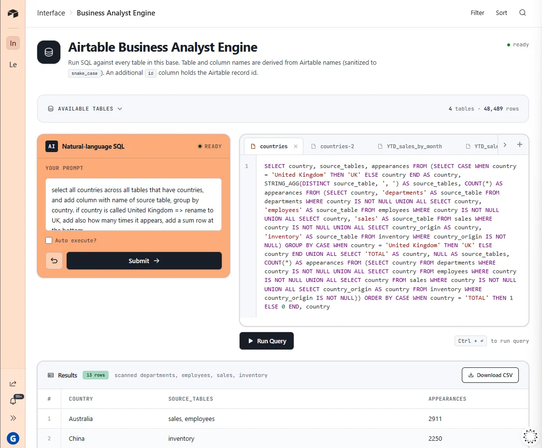Image resolution: width=542 pixels, height=448 pixels.
Task: Select the China cell
Action: 76,438
